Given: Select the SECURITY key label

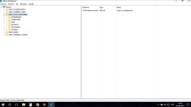Looking at the screenshot, I should (x=15, y=25).
